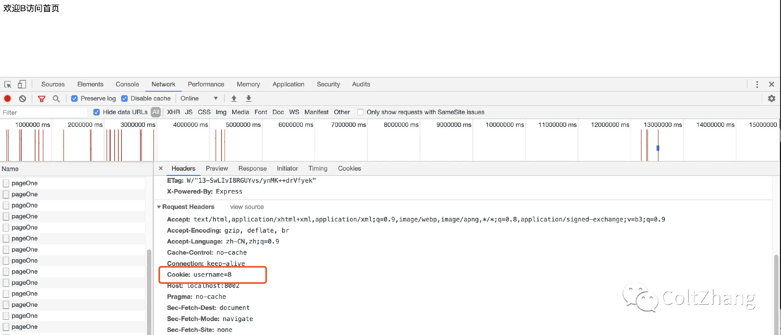781x335 pixels.
Task: Click the view source link
Action: 247,207
